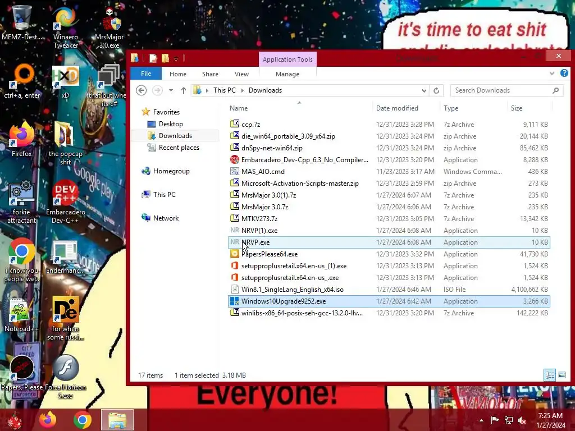Select the Embarcadero Dev-C++ desktop shortcut
Viewport: 575px width, 431px height.
(65, 202)
